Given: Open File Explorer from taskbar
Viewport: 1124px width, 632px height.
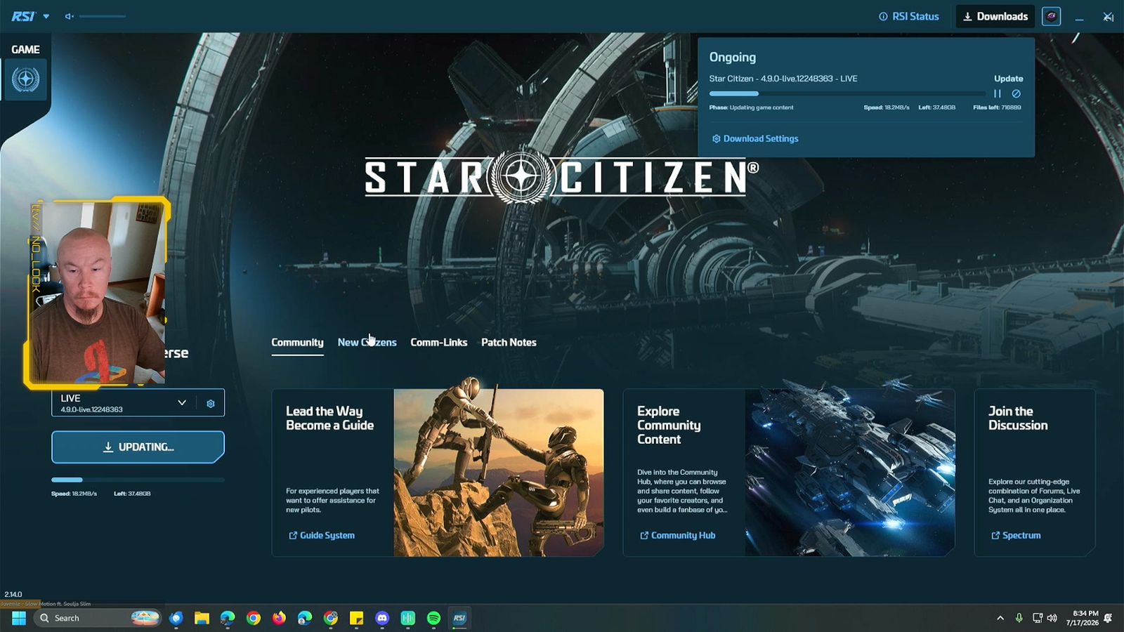Looking at the screenshot, I should [x=202, y=618].
